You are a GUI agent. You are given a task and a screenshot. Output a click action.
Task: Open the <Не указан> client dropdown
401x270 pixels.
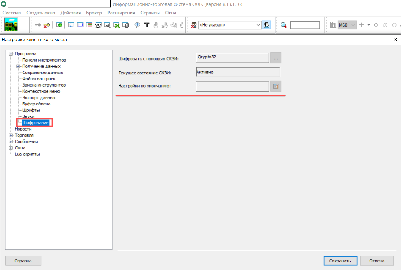(x=230, y=25)
